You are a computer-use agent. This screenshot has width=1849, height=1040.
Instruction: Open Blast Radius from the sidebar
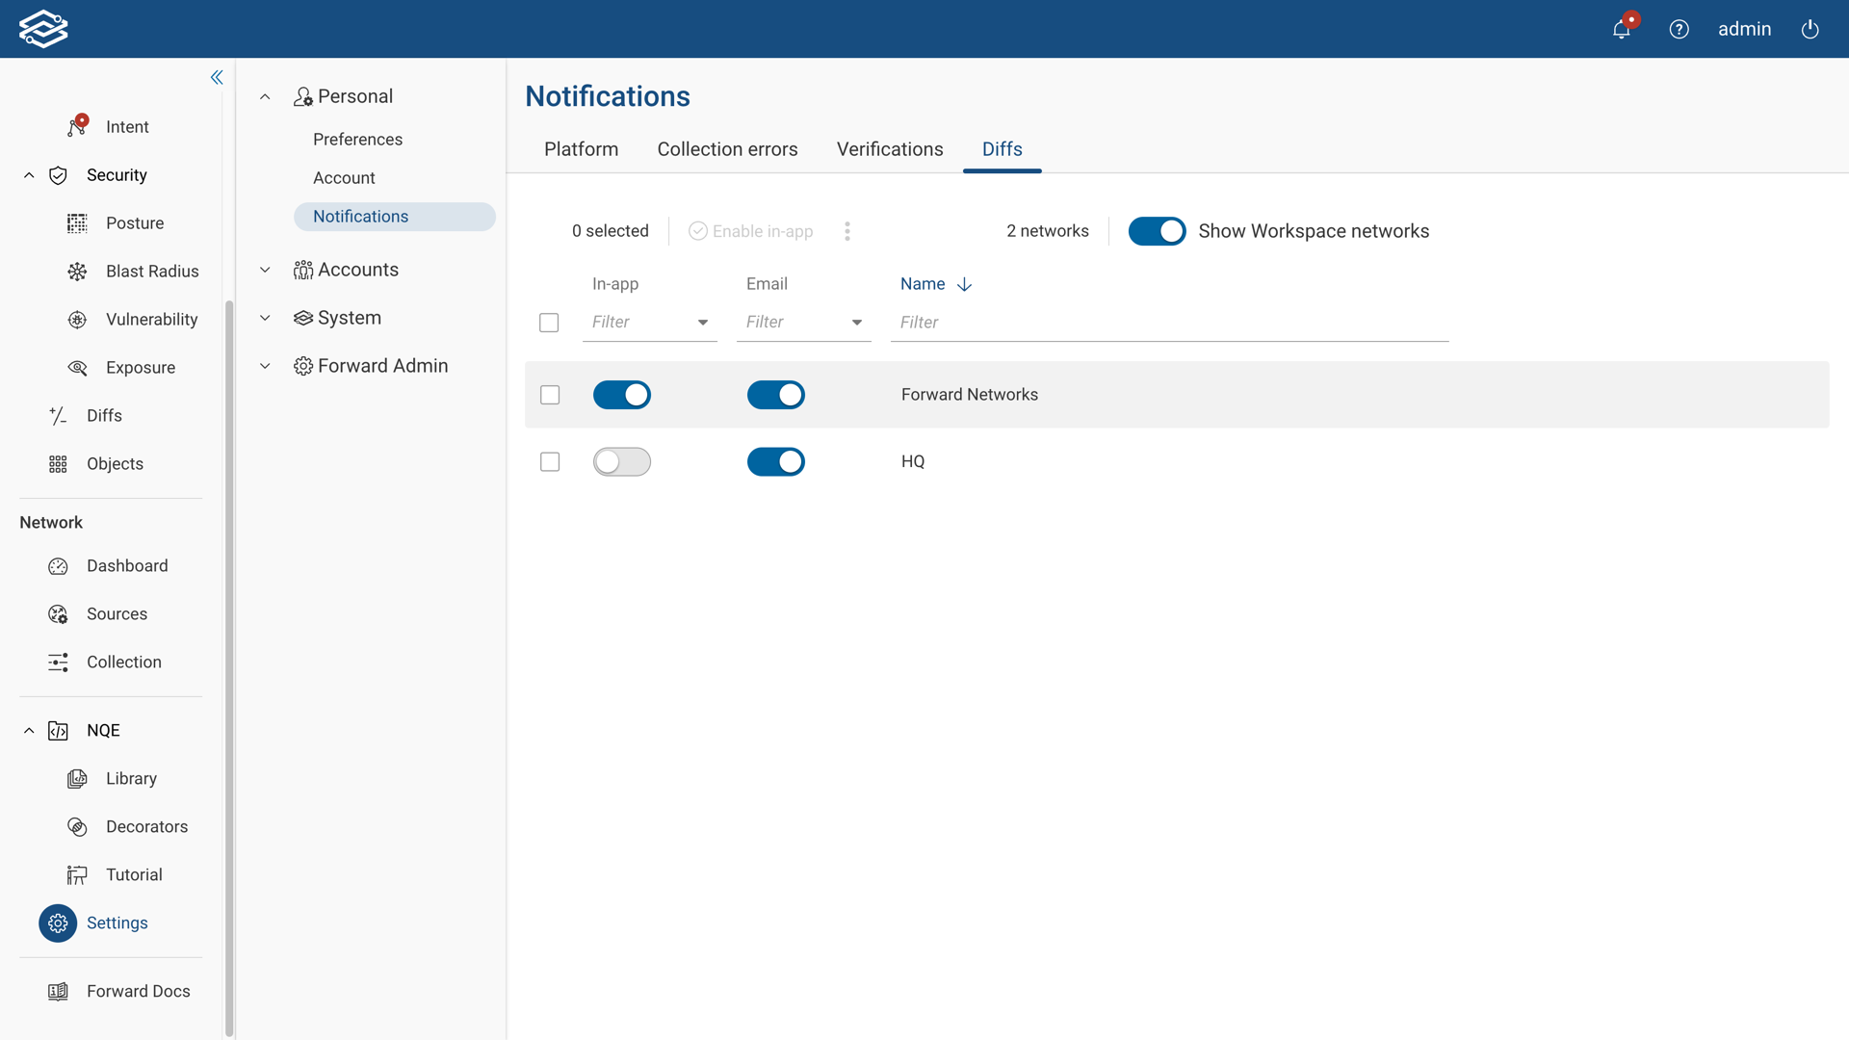coord(151,272)
